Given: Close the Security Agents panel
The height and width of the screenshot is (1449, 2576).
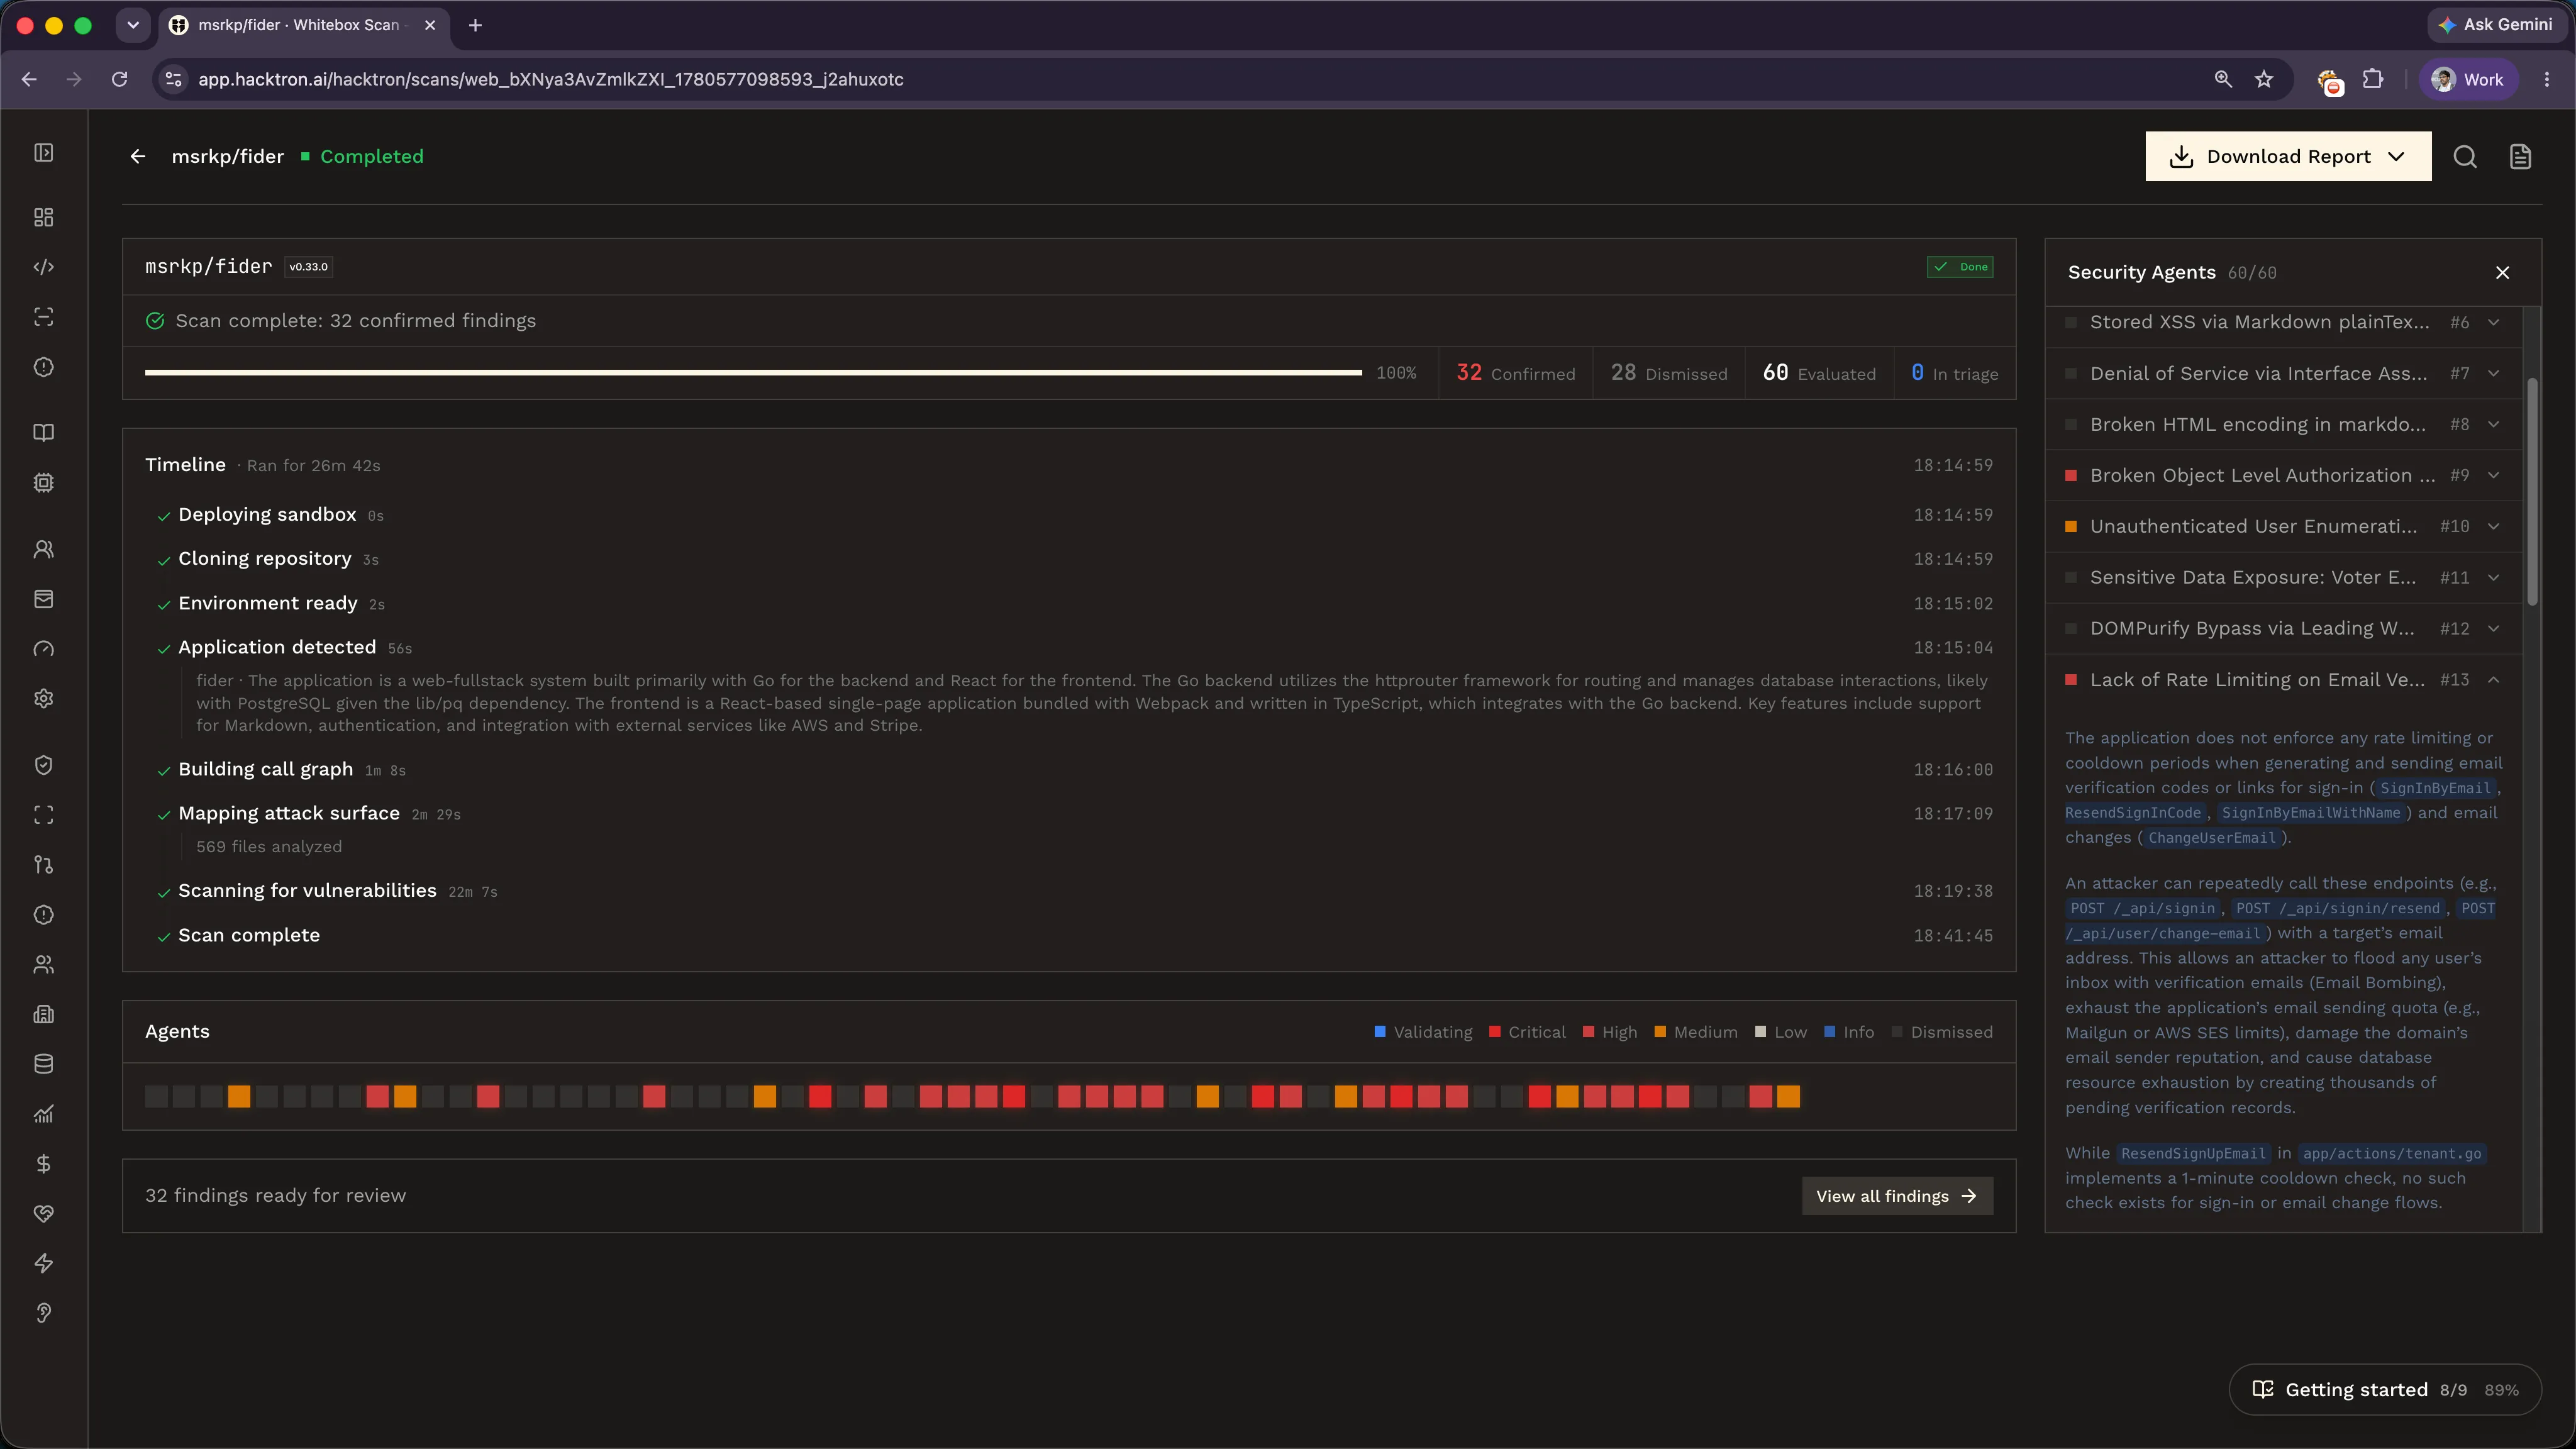Looking at the screenshot, I should [x=2502, y=272].
